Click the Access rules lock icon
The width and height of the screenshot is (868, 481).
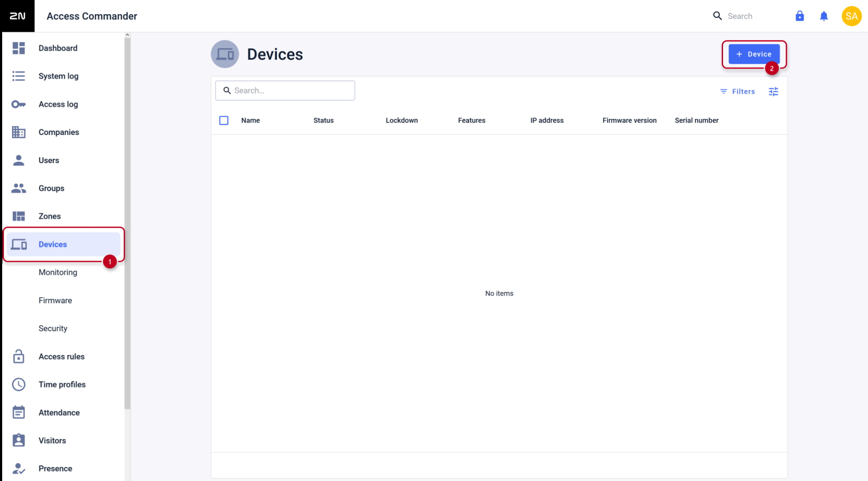pyautogui.click(x=19, y=357)
